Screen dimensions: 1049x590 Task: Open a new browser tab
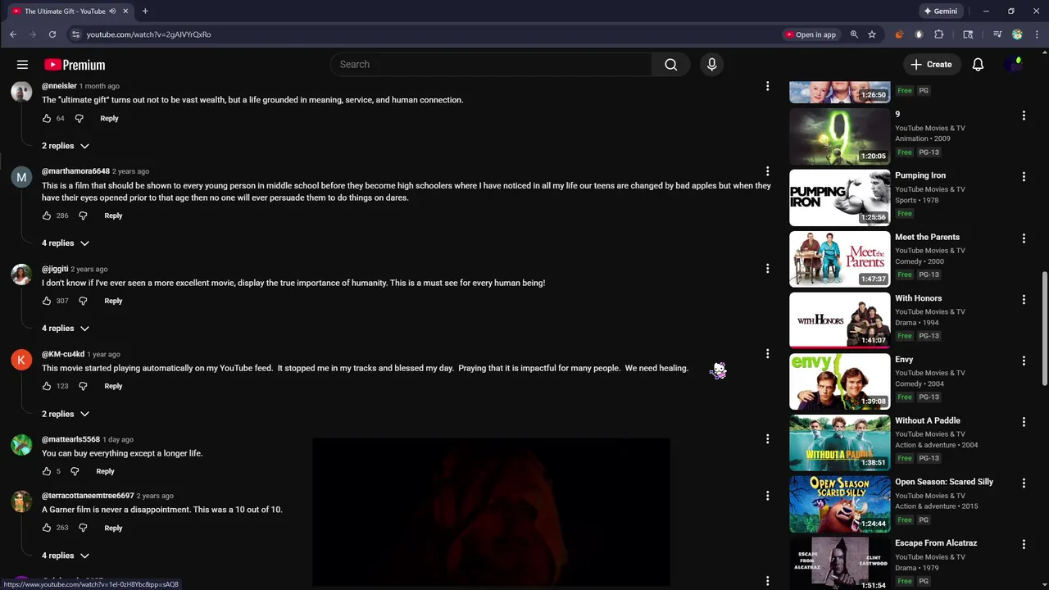tap(145, 11)
